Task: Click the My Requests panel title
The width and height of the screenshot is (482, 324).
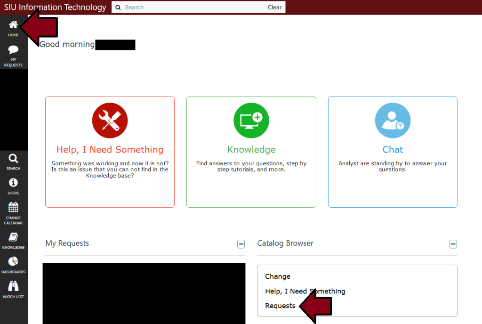Action: (x=67, y=243)
